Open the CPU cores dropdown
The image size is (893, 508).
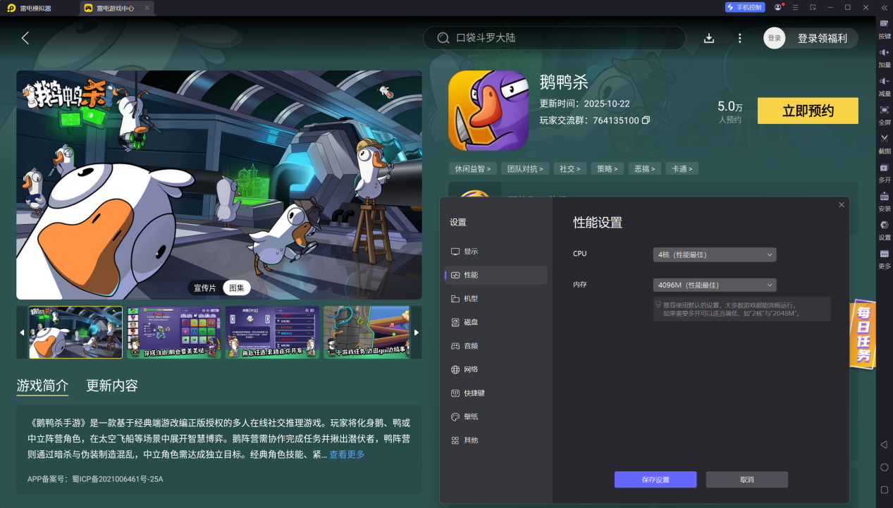point(714,254)
